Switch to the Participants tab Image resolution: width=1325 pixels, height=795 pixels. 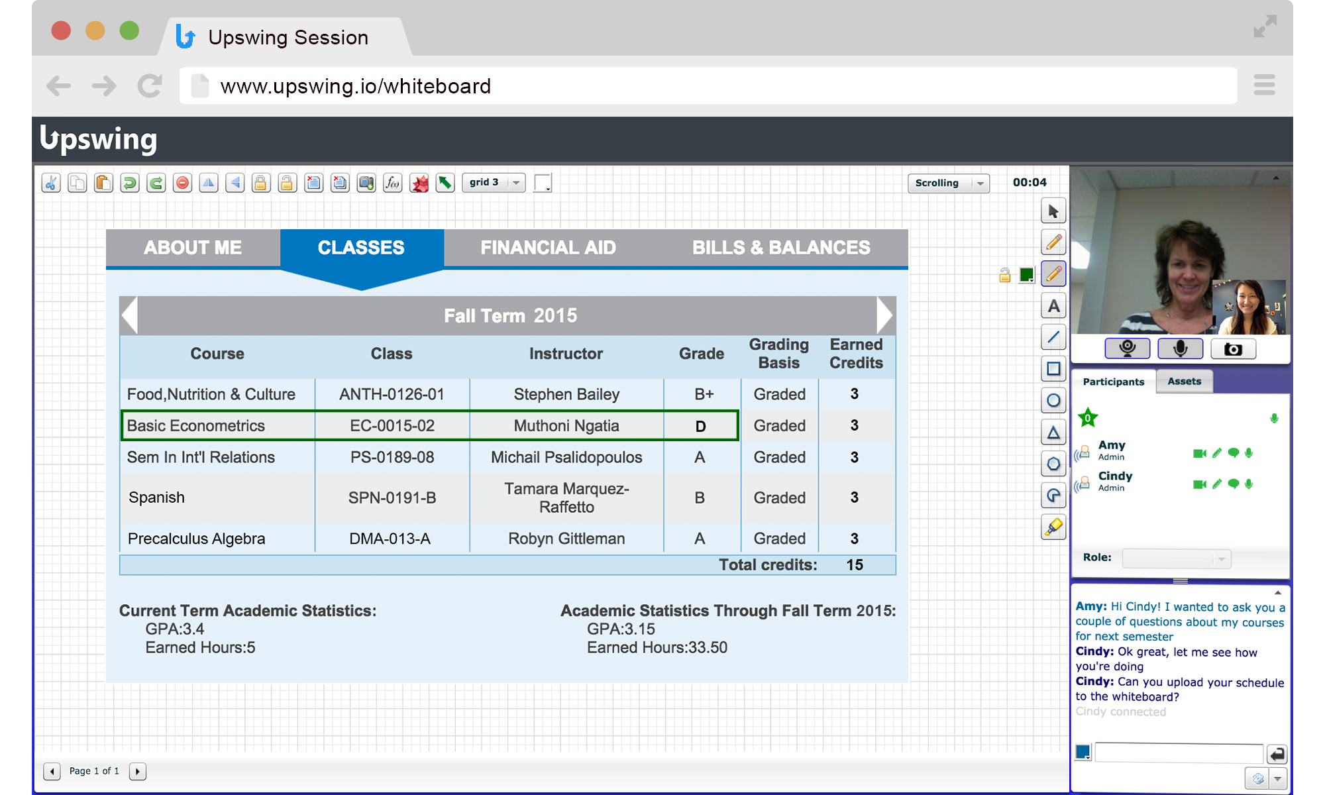tap(1114, 382)
